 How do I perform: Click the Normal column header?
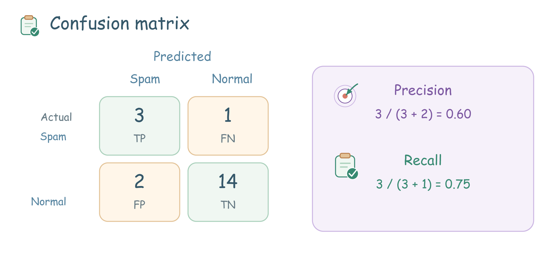[x=232, y=79]
